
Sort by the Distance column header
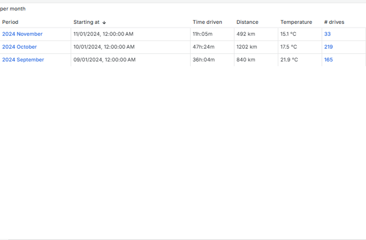point(248,22)
